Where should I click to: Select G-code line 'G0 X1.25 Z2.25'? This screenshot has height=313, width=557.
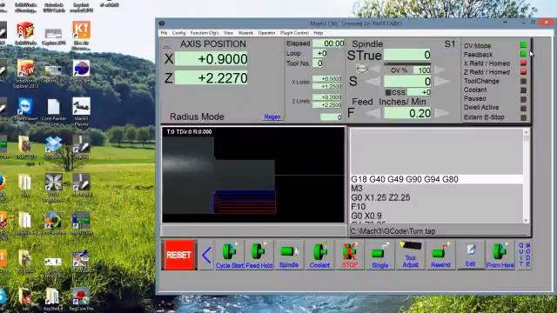click(x=380, y=197)
